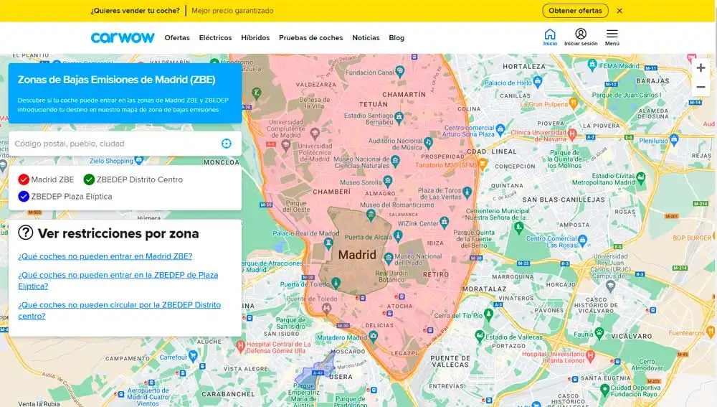Open Pruebas de coches section
717x407 pixels.
pos(310,38)
